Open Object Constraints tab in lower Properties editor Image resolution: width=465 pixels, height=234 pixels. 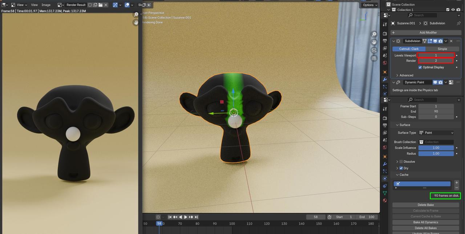[x=385, y=186]
